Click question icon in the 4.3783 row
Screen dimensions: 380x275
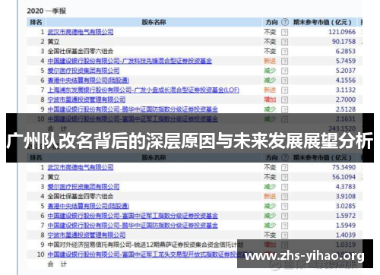(x=285, y=187)
